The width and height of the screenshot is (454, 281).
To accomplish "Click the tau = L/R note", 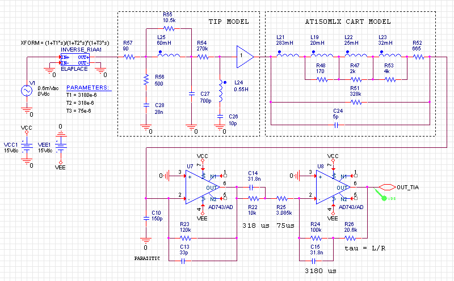I will (x=365, y=248).
